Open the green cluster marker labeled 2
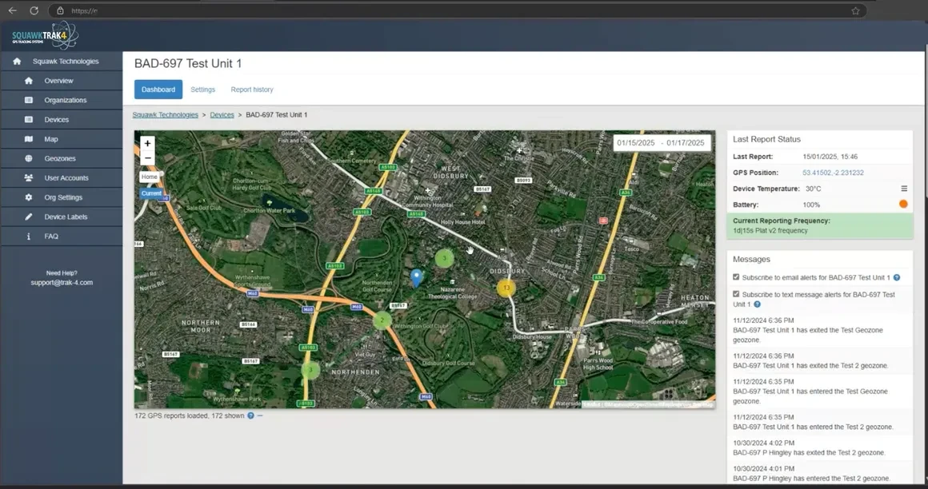This screenshot has height=489, width=928. coord(382,320)
